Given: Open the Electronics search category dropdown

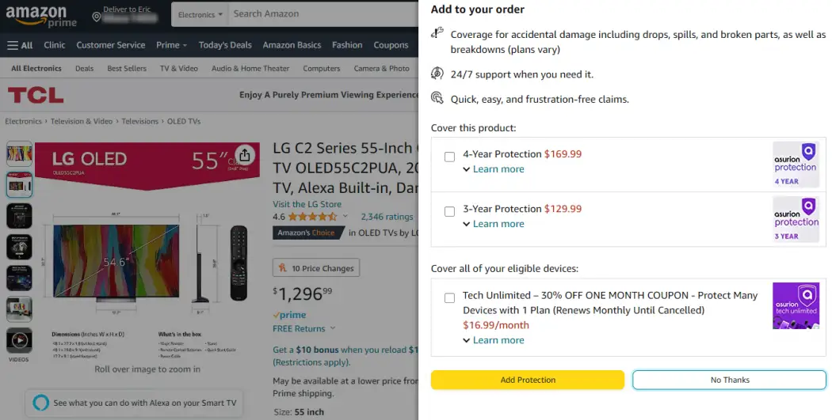Looking at the screenshot, I should point(200,14).
